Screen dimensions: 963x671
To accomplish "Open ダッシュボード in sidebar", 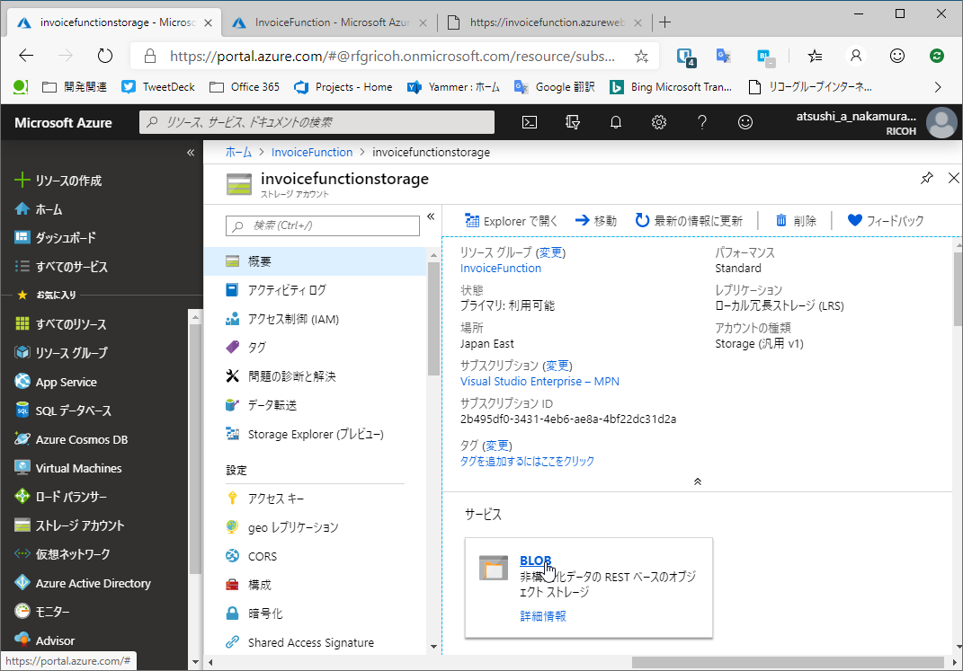I will coord(55,237).
